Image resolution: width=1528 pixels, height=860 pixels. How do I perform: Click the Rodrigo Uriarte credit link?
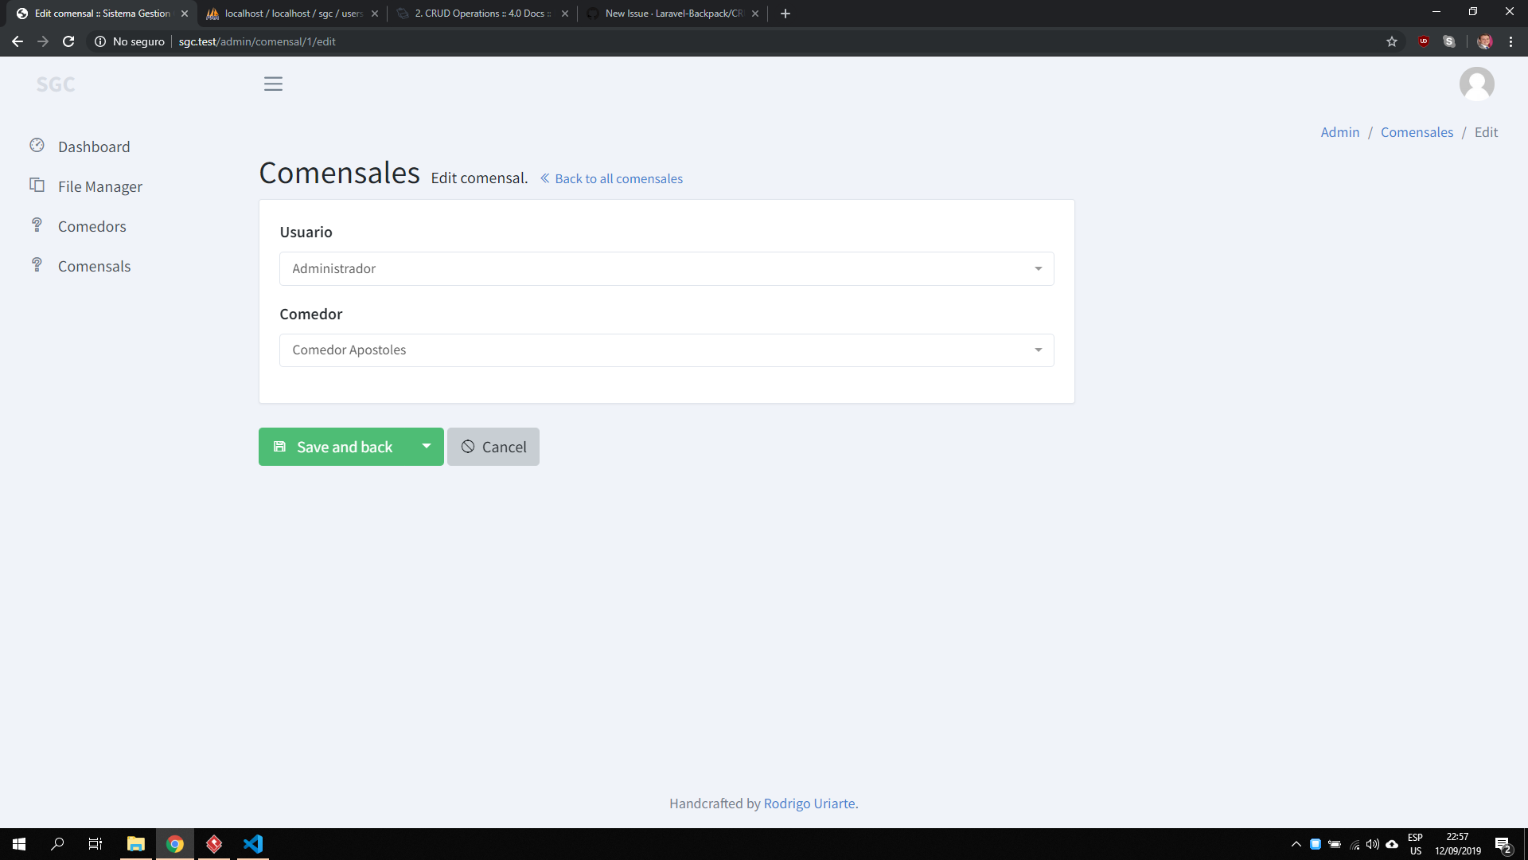[x=809, y=803]
